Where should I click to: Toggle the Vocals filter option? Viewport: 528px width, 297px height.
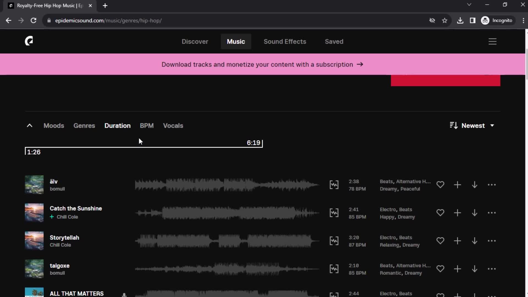coord(173,125)
